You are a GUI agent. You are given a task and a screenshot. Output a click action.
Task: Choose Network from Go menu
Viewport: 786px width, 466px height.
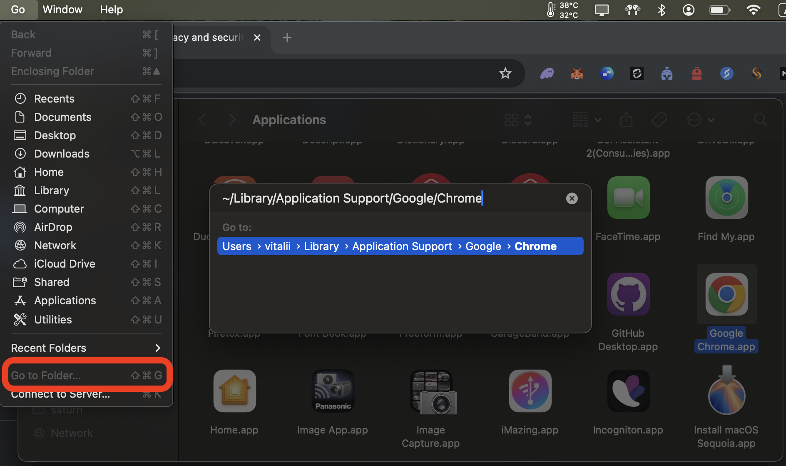tap(86, 246)
